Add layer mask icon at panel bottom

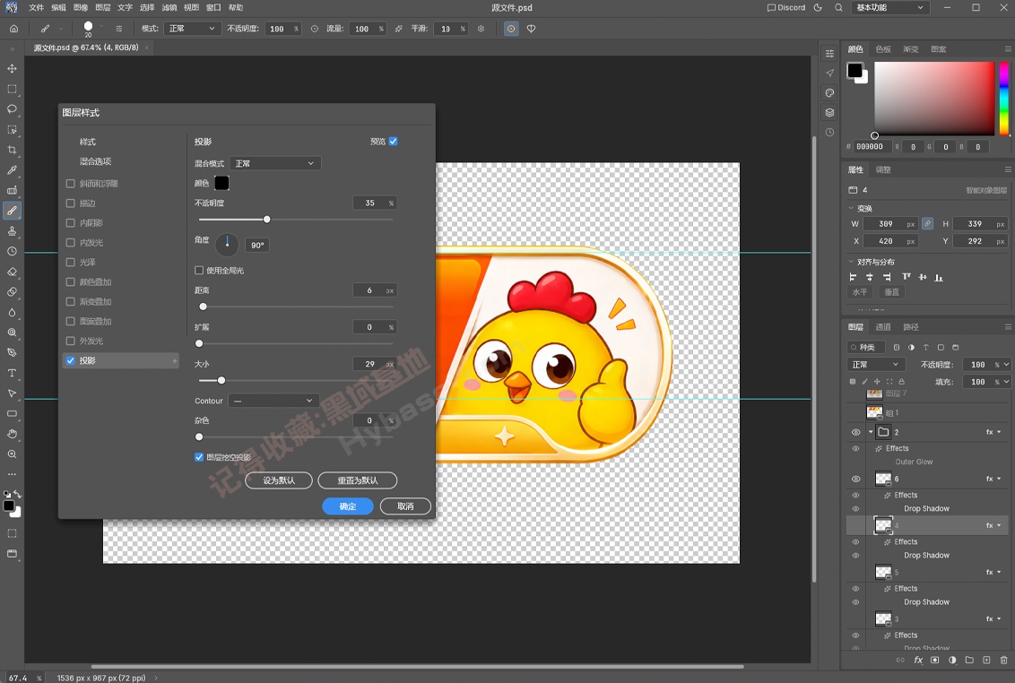[934, 660]
